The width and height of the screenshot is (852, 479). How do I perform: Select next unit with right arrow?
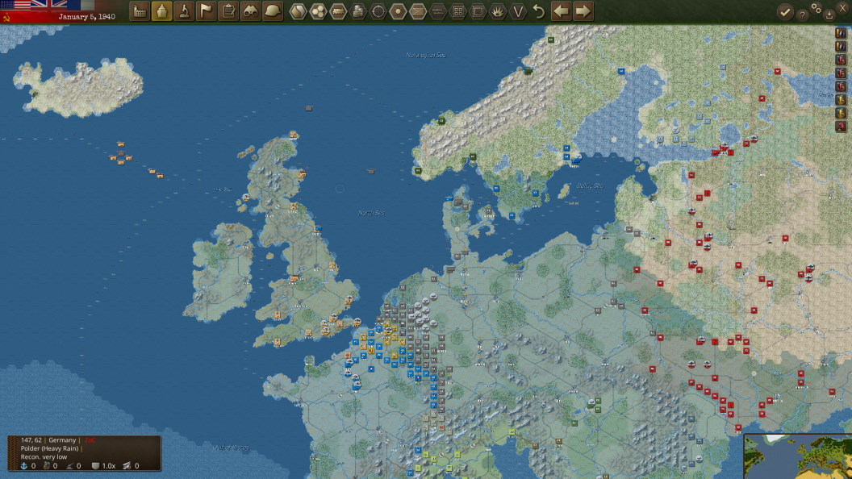click(583, 10)
